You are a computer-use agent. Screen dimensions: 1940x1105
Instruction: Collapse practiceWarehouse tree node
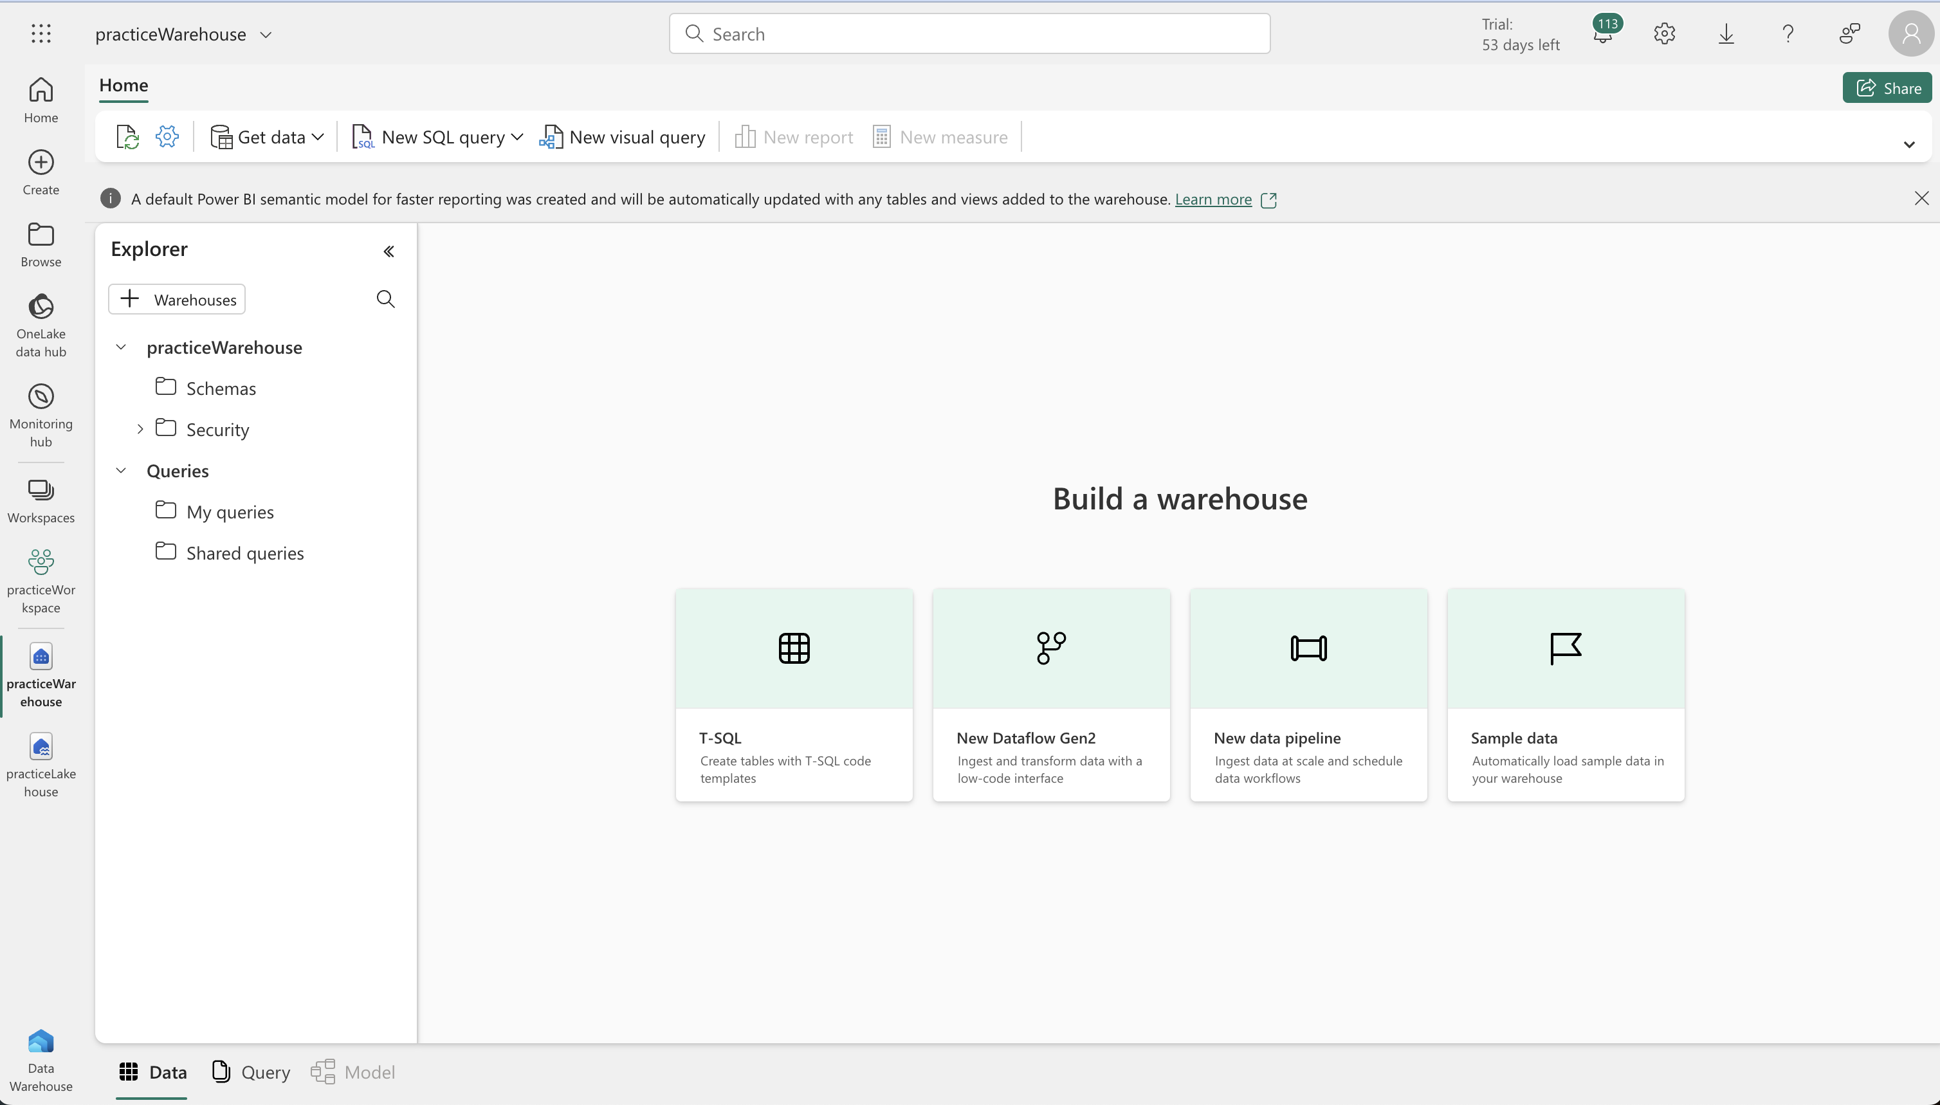121,347
